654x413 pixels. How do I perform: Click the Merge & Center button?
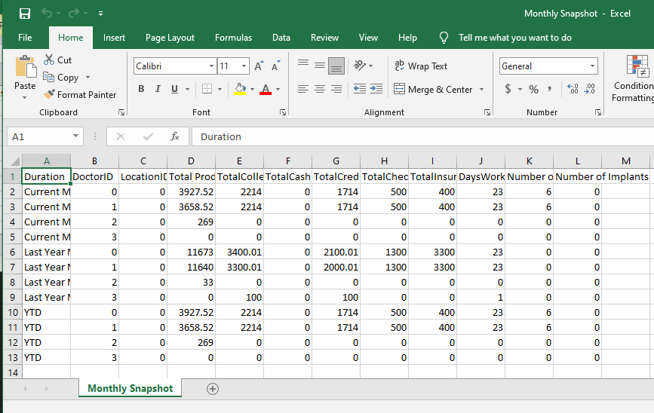[x=433, y=89]
